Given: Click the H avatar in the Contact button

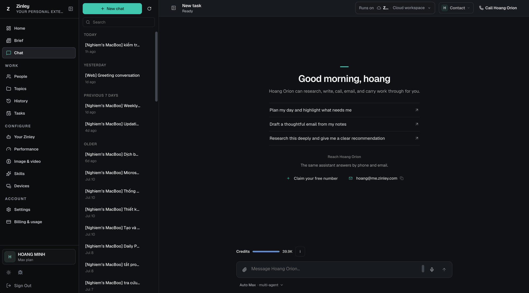Looking at the screenshot, I should coord(445,8).
